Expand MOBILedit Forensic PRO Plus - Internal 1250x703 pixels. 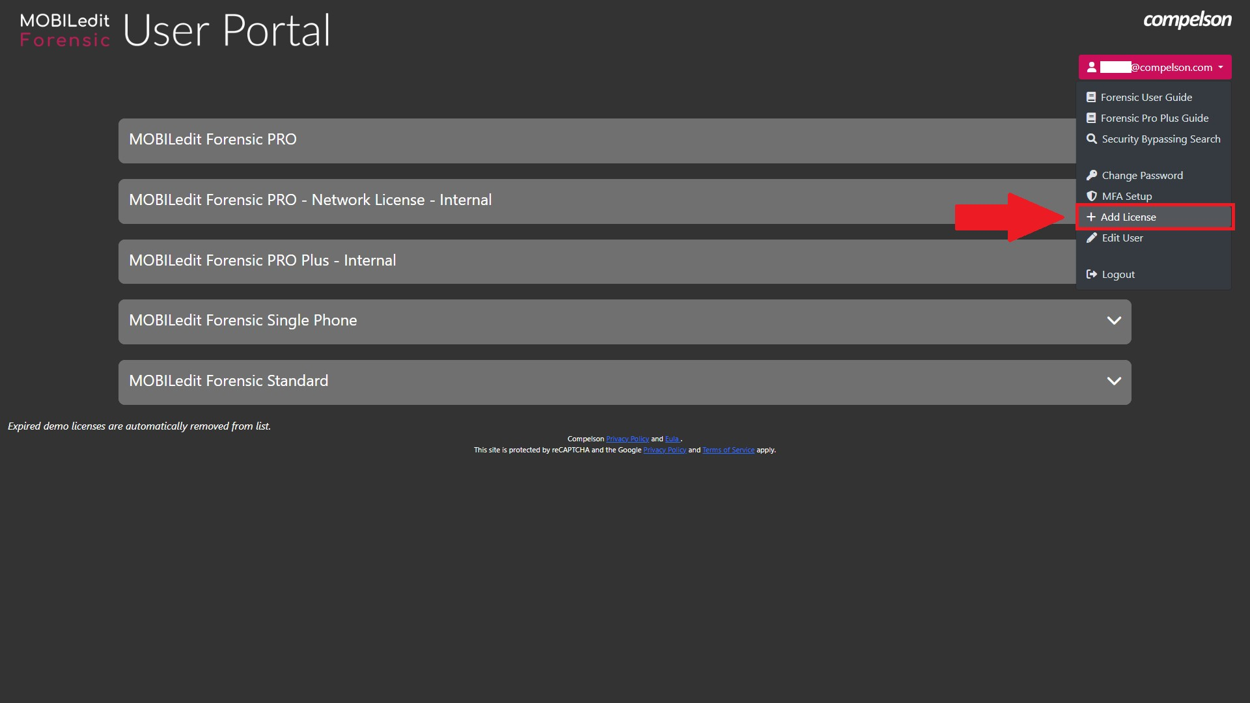597,262
